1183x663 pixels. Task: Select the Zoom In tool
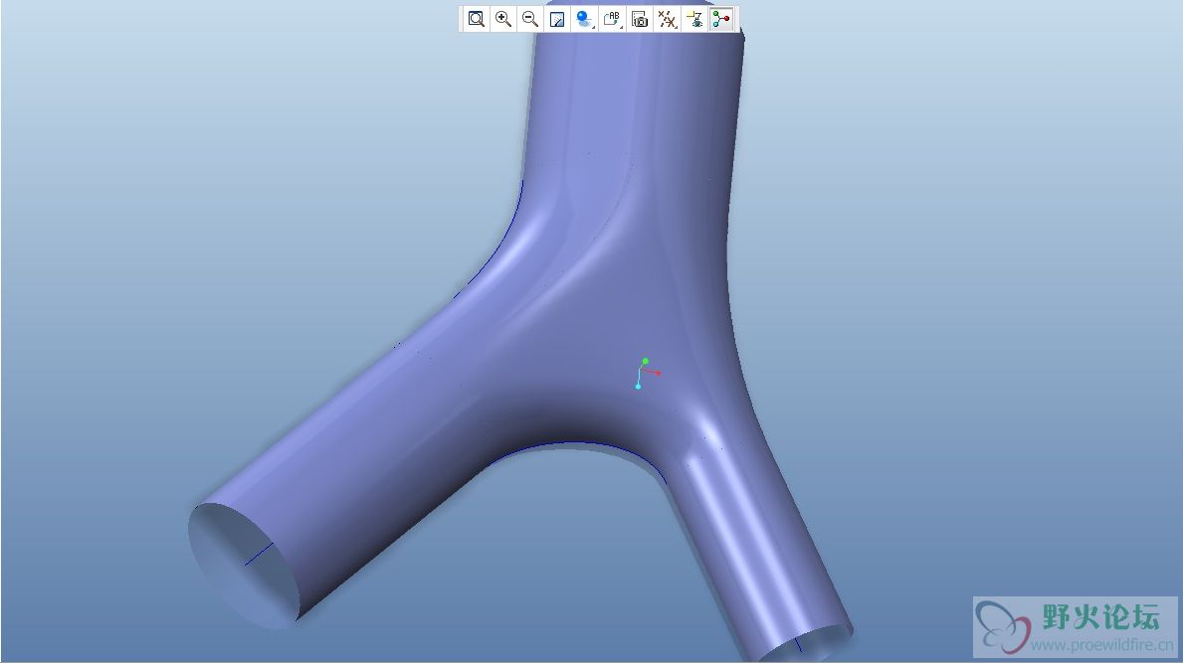tap(503, 19)
